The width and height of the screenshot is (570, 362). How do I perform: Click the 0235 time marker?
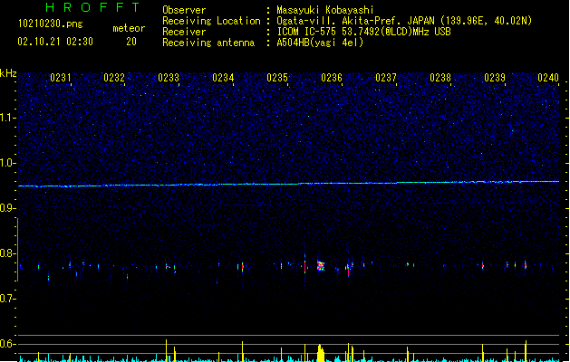277,78
